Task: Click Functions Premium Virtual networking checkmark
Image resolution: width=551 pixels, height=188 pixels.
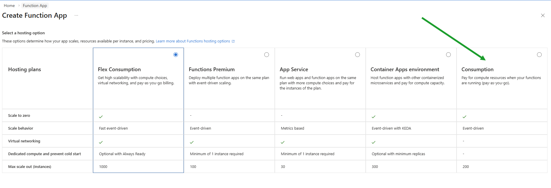Action: pos(192,142)
